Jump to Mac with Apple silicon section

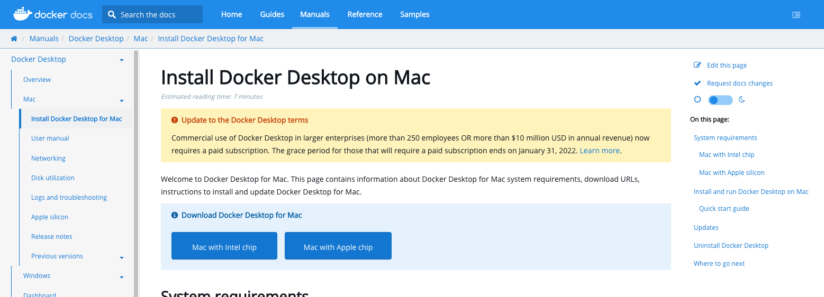(x=732, y=172)
